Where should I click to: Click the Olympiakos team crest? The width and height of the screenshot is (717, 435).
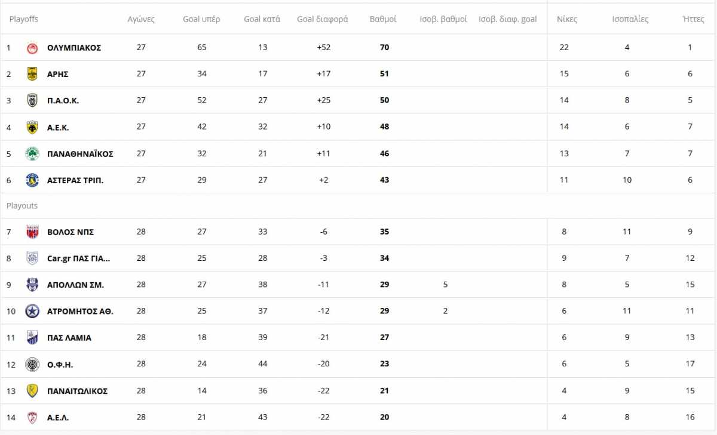pos(32,48)
